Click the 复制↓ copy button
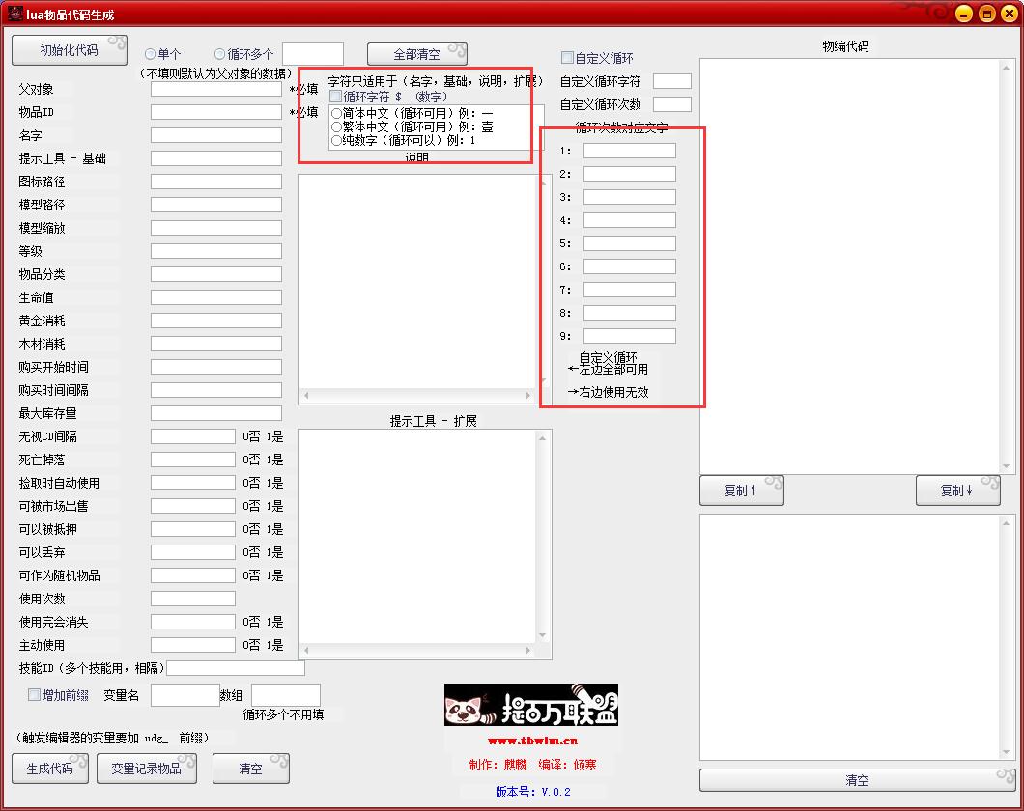This screenshot has width=1024, height=811. point(957,490)
